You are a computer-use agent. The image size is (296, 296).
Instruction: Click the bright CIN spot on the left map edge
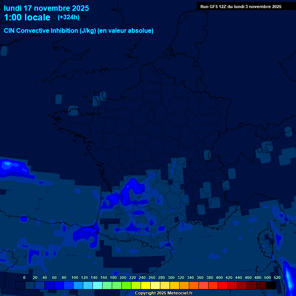click(x=8, y=166)
